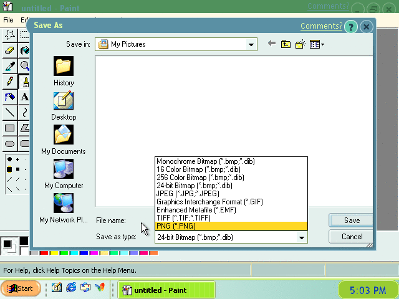The image size is (399, 299).
Task: Close the Save As dialog
Action: [367, 27]
